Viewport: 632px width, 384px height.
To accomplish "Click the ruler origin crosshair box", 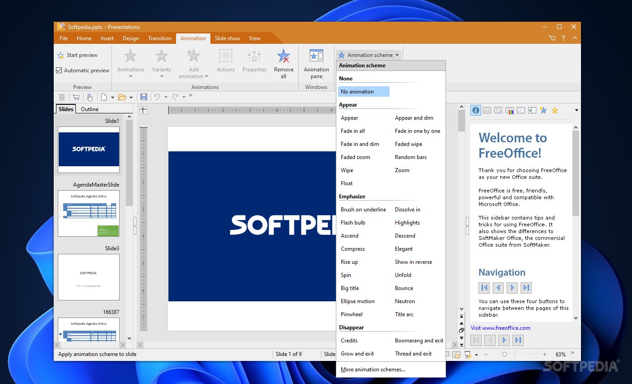I will (x=143, y=110).
